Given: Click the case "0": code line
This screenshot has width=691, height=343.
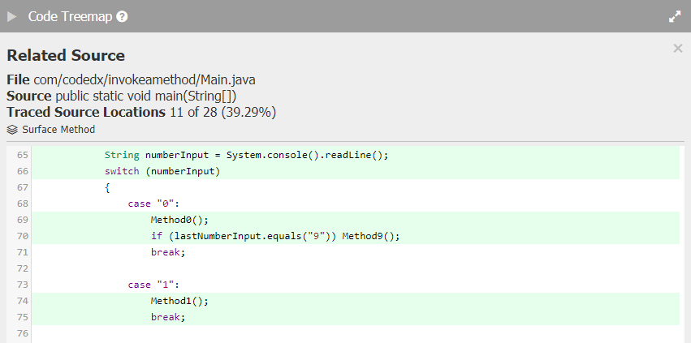Looking at the screenshot, I should point(153,204).
